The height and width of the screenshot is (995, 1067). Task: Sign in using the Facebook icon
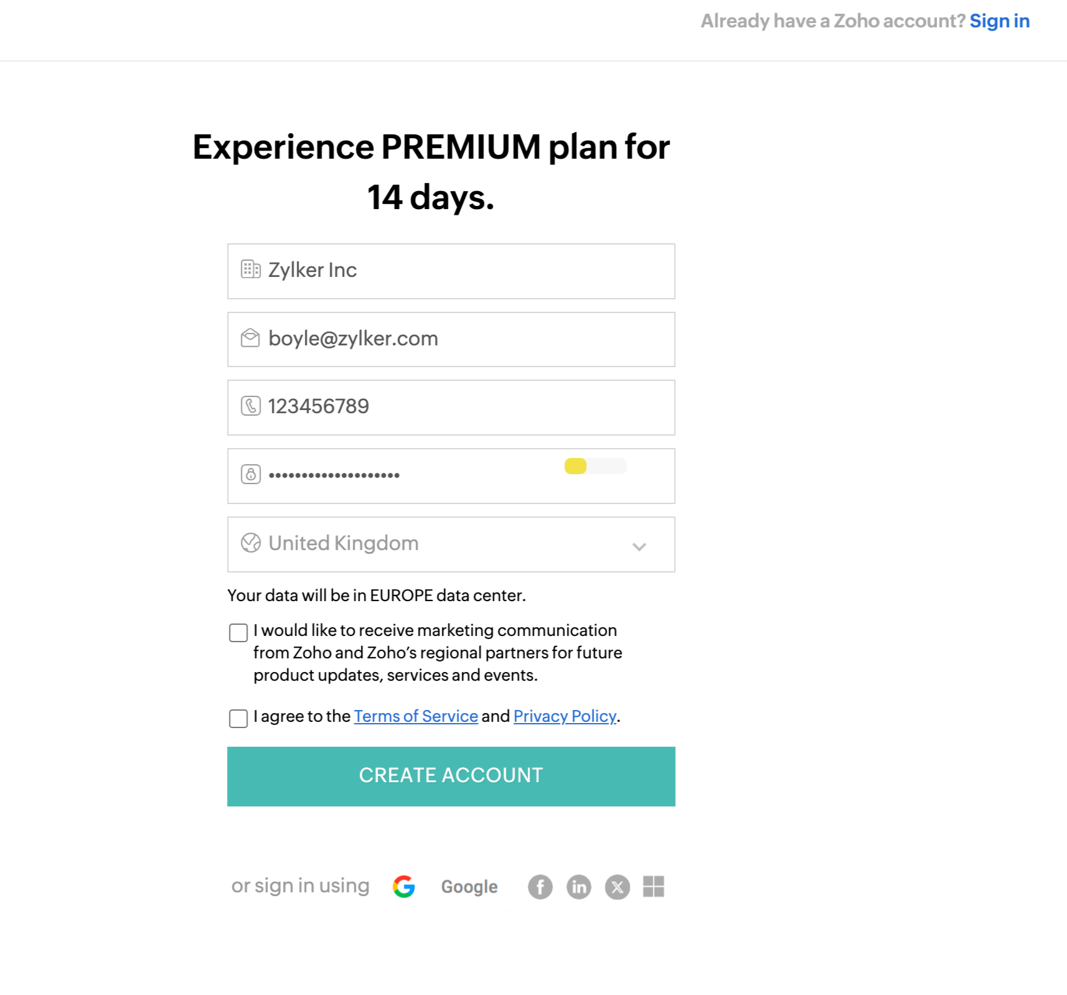540,887
